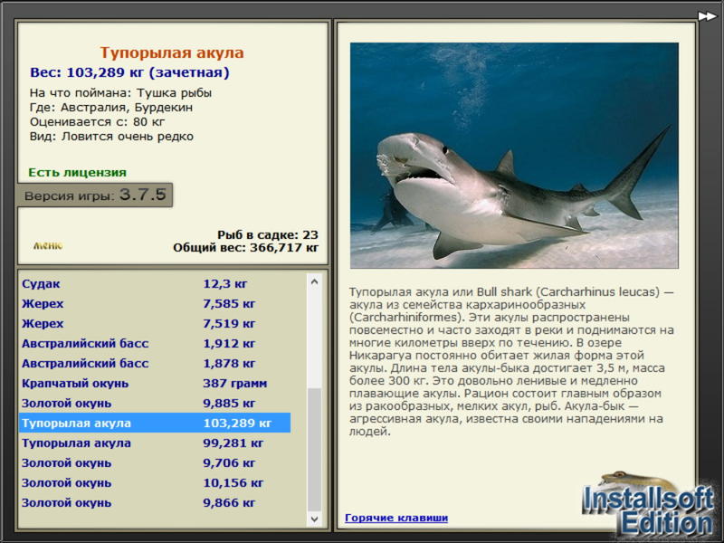The image size is (724, 543).
Task: Open the "Горячие клавиши" link
Action: point(396,518)
